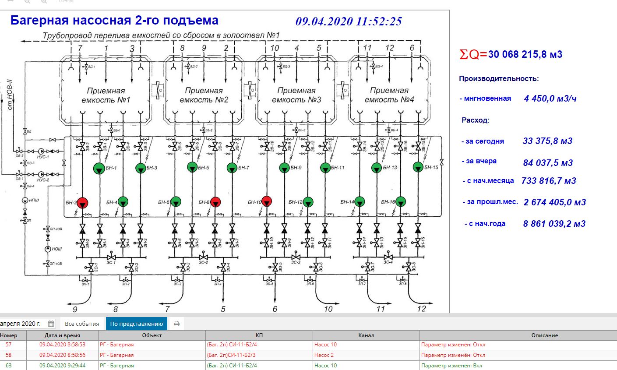Select the green pump БН-12 indicator
The width and height of the screenshot is (617, 370).
click(x=308, y=202)
